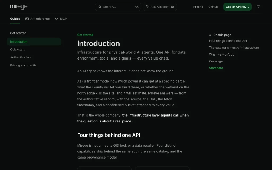
Task: Click the plug icon next to MCP
Action: pos(56,19)
